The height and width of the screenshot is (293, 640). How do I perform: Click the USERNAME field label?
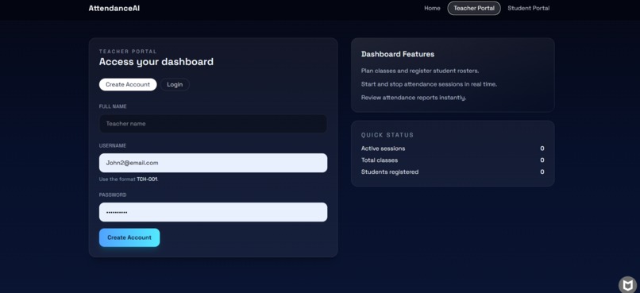click(113, 145)
